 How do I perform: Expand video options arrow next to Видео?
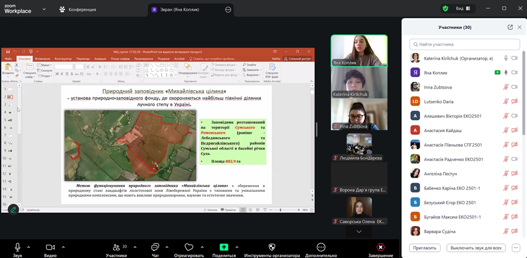[x=63, y=247]
